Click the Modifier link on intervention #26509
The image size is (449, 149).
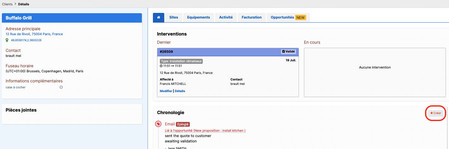[x=166, y=91]
